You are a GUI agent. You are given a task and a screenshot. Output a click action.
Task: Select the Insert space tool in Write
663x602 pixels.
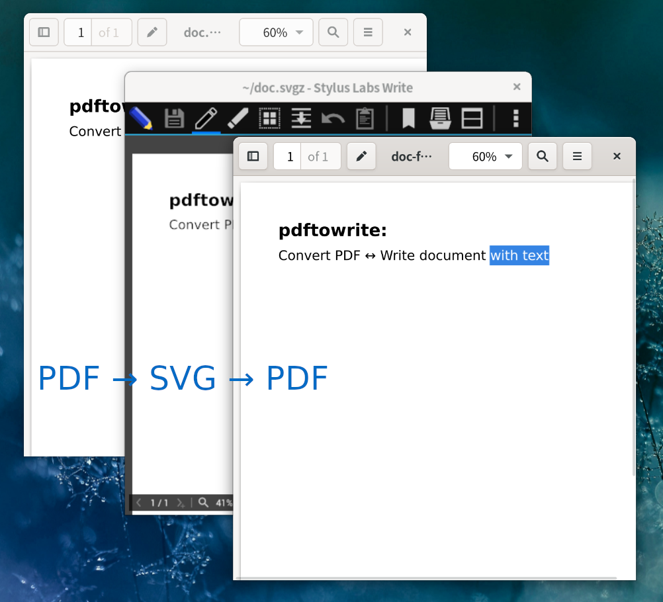pos(301,118)
